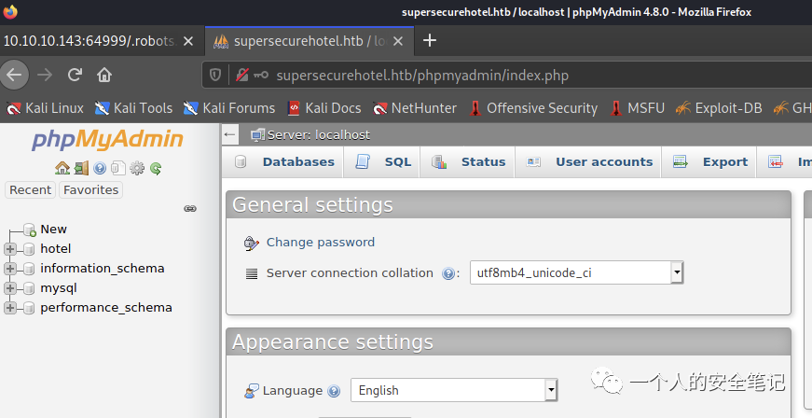The width and height of the screenshot is (812, 418).
Task: Select the hotel database
Action: (55, 249)
